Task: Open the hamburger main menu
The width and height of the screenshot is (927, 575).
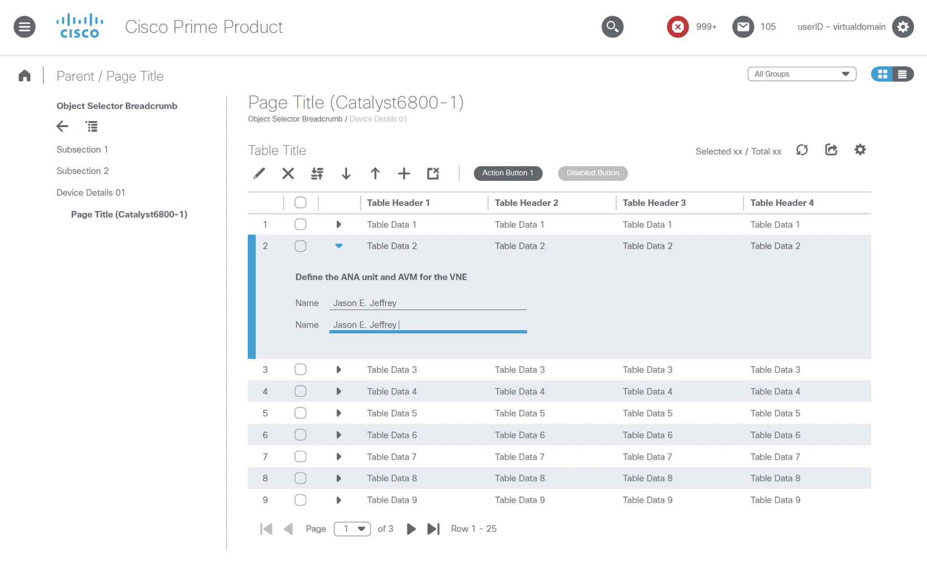Action: [x=24, y=27]
